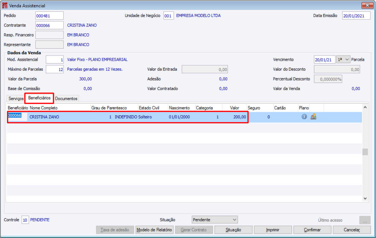Click the EMPRESA MODELO LTDA text
This screenshot has width=376, height=238.
(x=198, y=16)
